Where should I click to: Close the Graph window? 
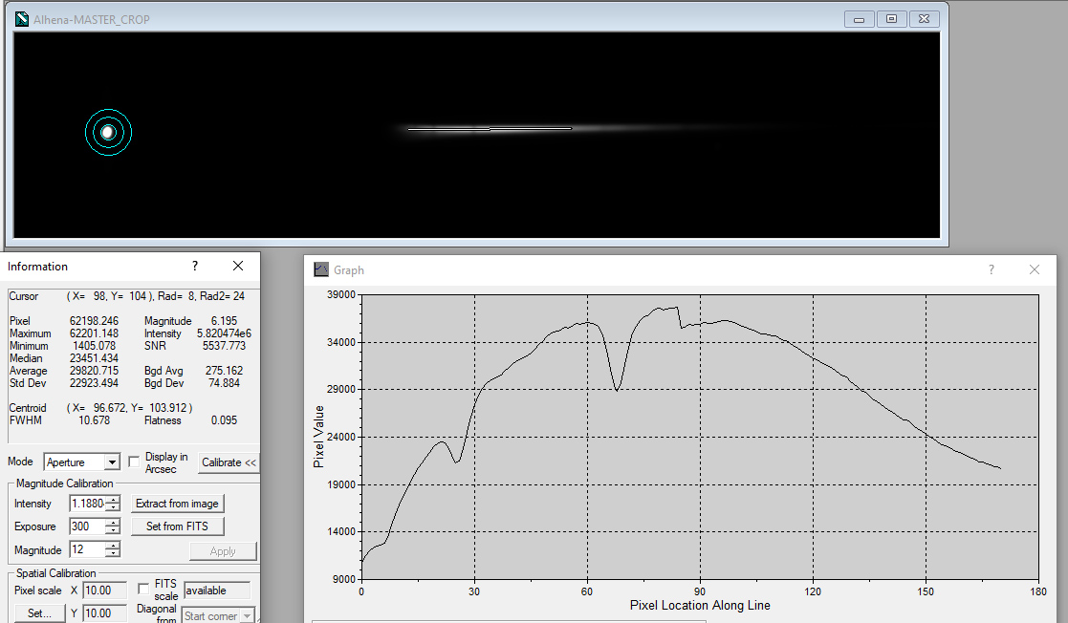1034,269
